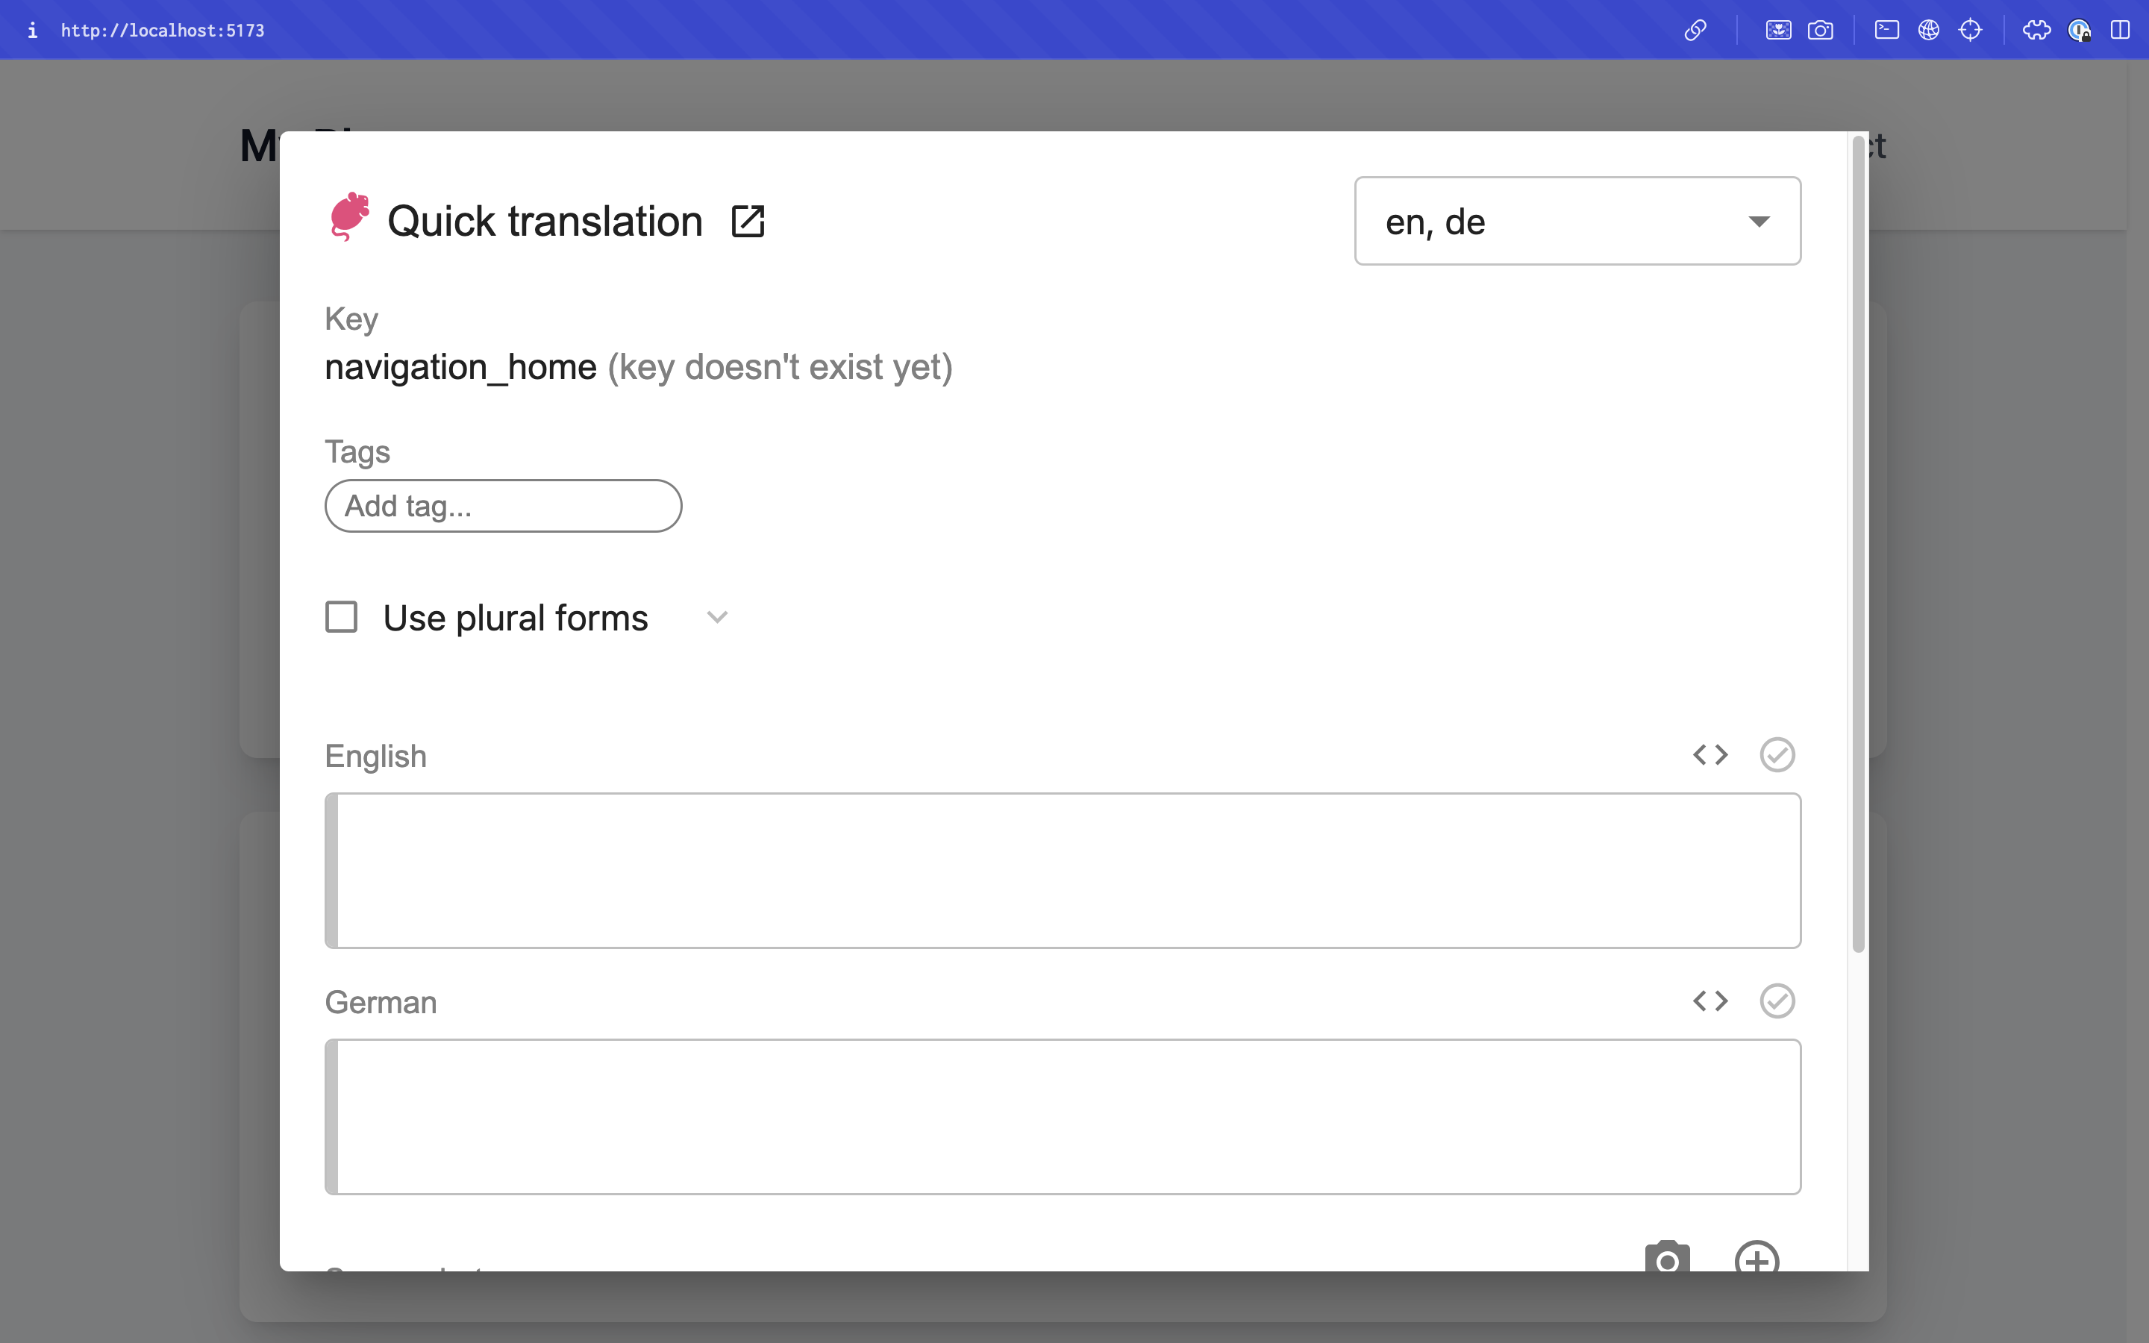Open the code editor icon for German
The height and width of the screenshot is (1343, 2149).
[1709, 1001]
